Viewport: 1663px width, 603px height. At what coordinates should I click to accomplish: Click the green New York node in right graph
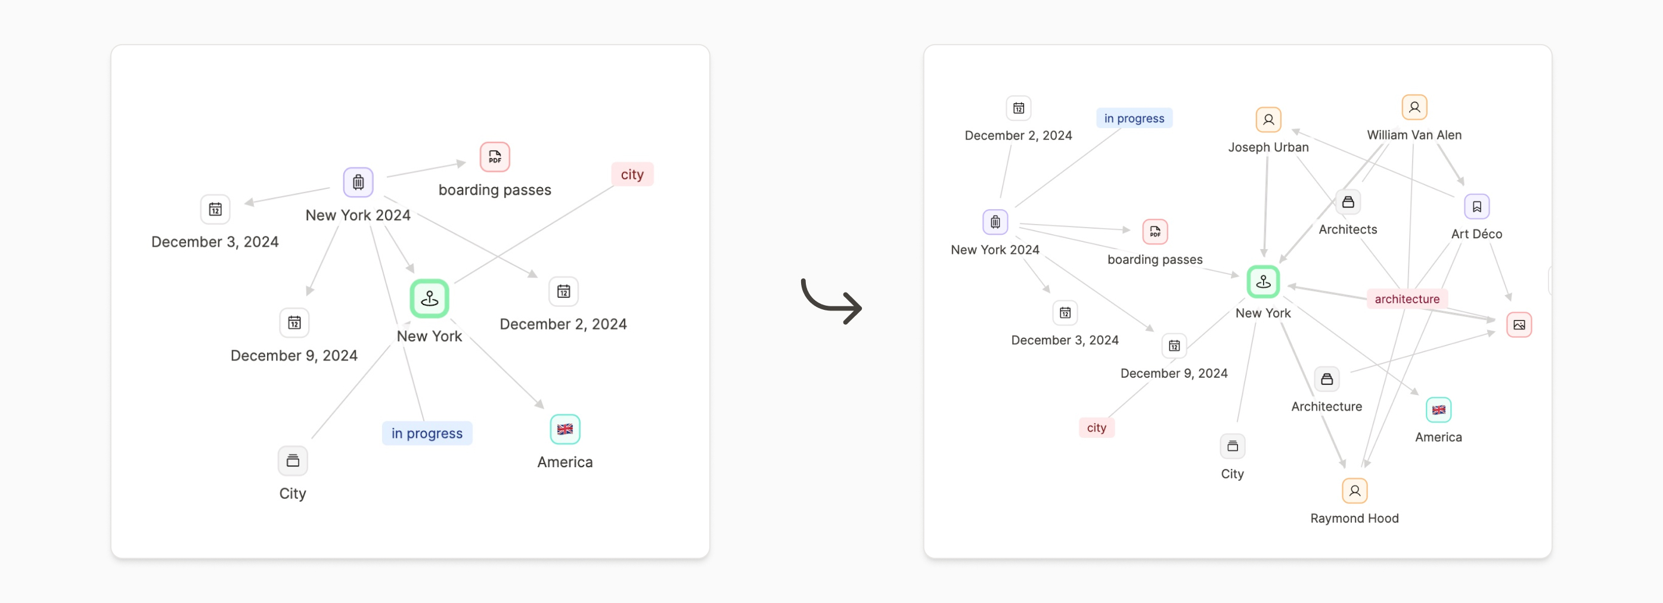coord(1262,281)
